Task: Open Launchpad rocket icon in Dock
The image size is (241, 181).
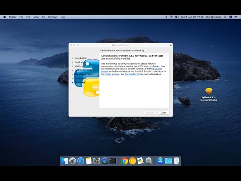Action: [x=72, y=161]
